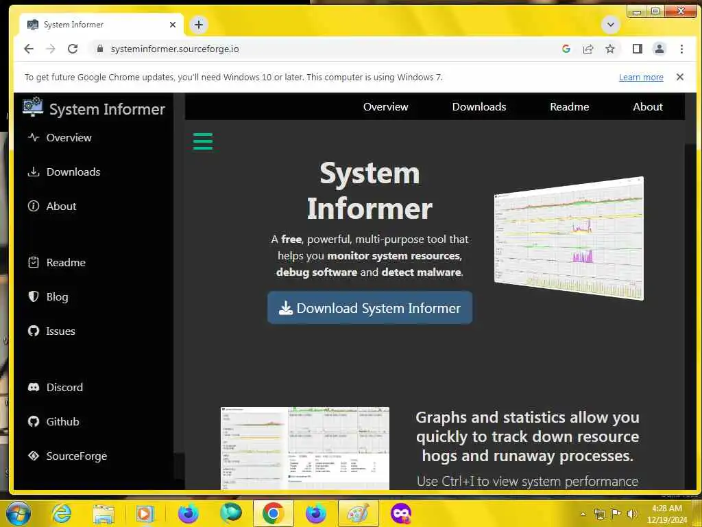The image size is (702, 527).
Task: Click the Readme clipboard icon in sidebar
Action: click(34, 262)
